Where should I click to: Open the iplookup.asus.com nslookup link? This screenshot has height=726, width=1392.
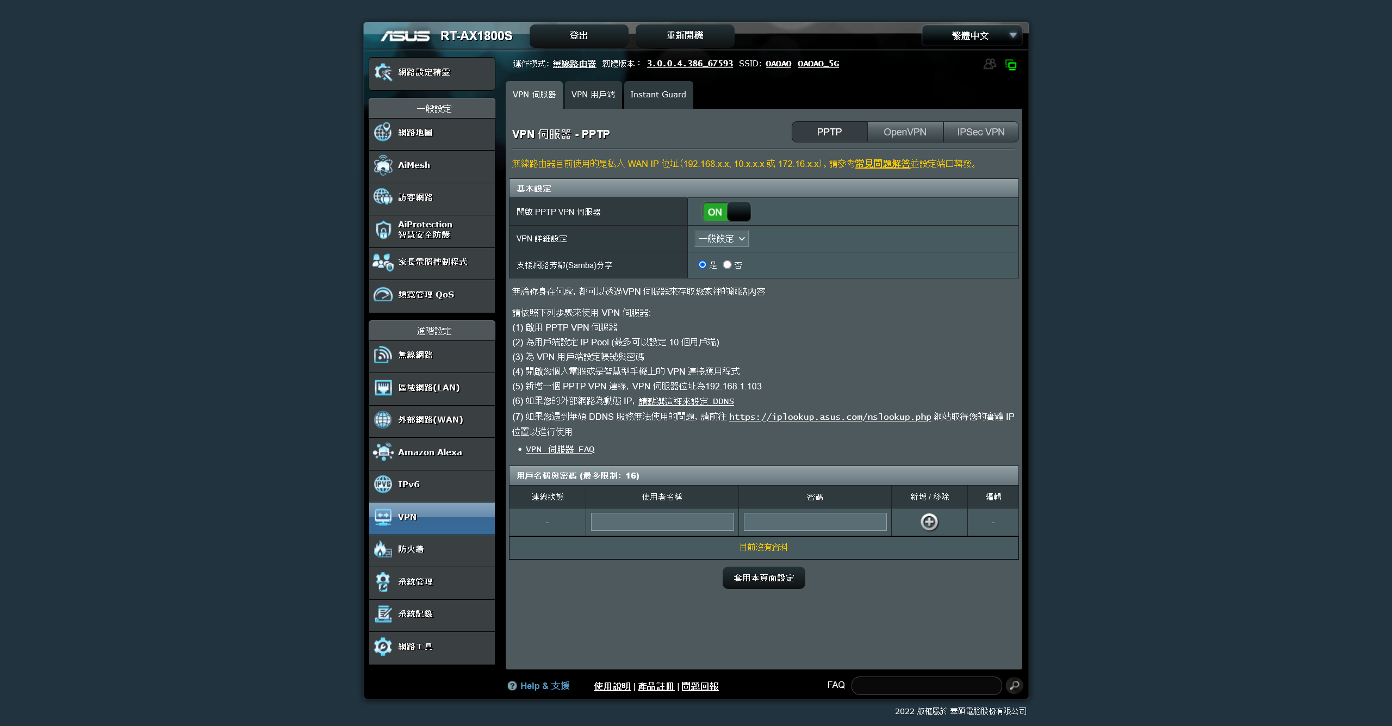pyautogui.click(x=830, y=417)
